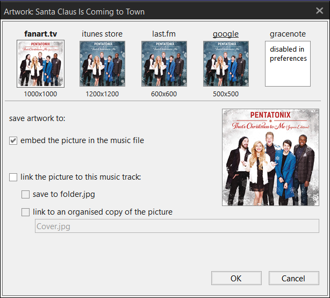Click the gracenote source label

(x=288, y=34)
